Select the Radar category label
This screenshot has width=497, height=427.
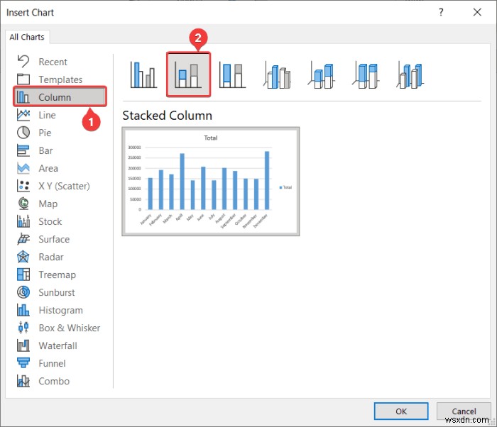pyautogui.click(x=51, y=257)
